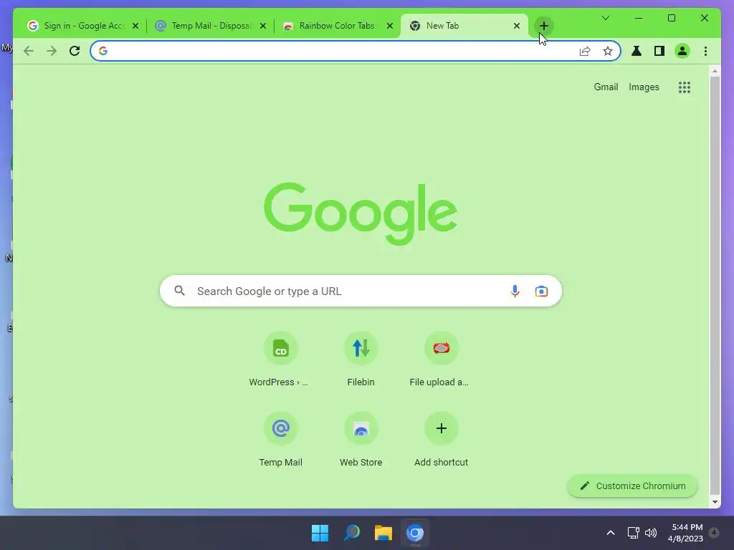Click Customize Chromium button
This screenshot has width=734, height=550.
[632, 486]
